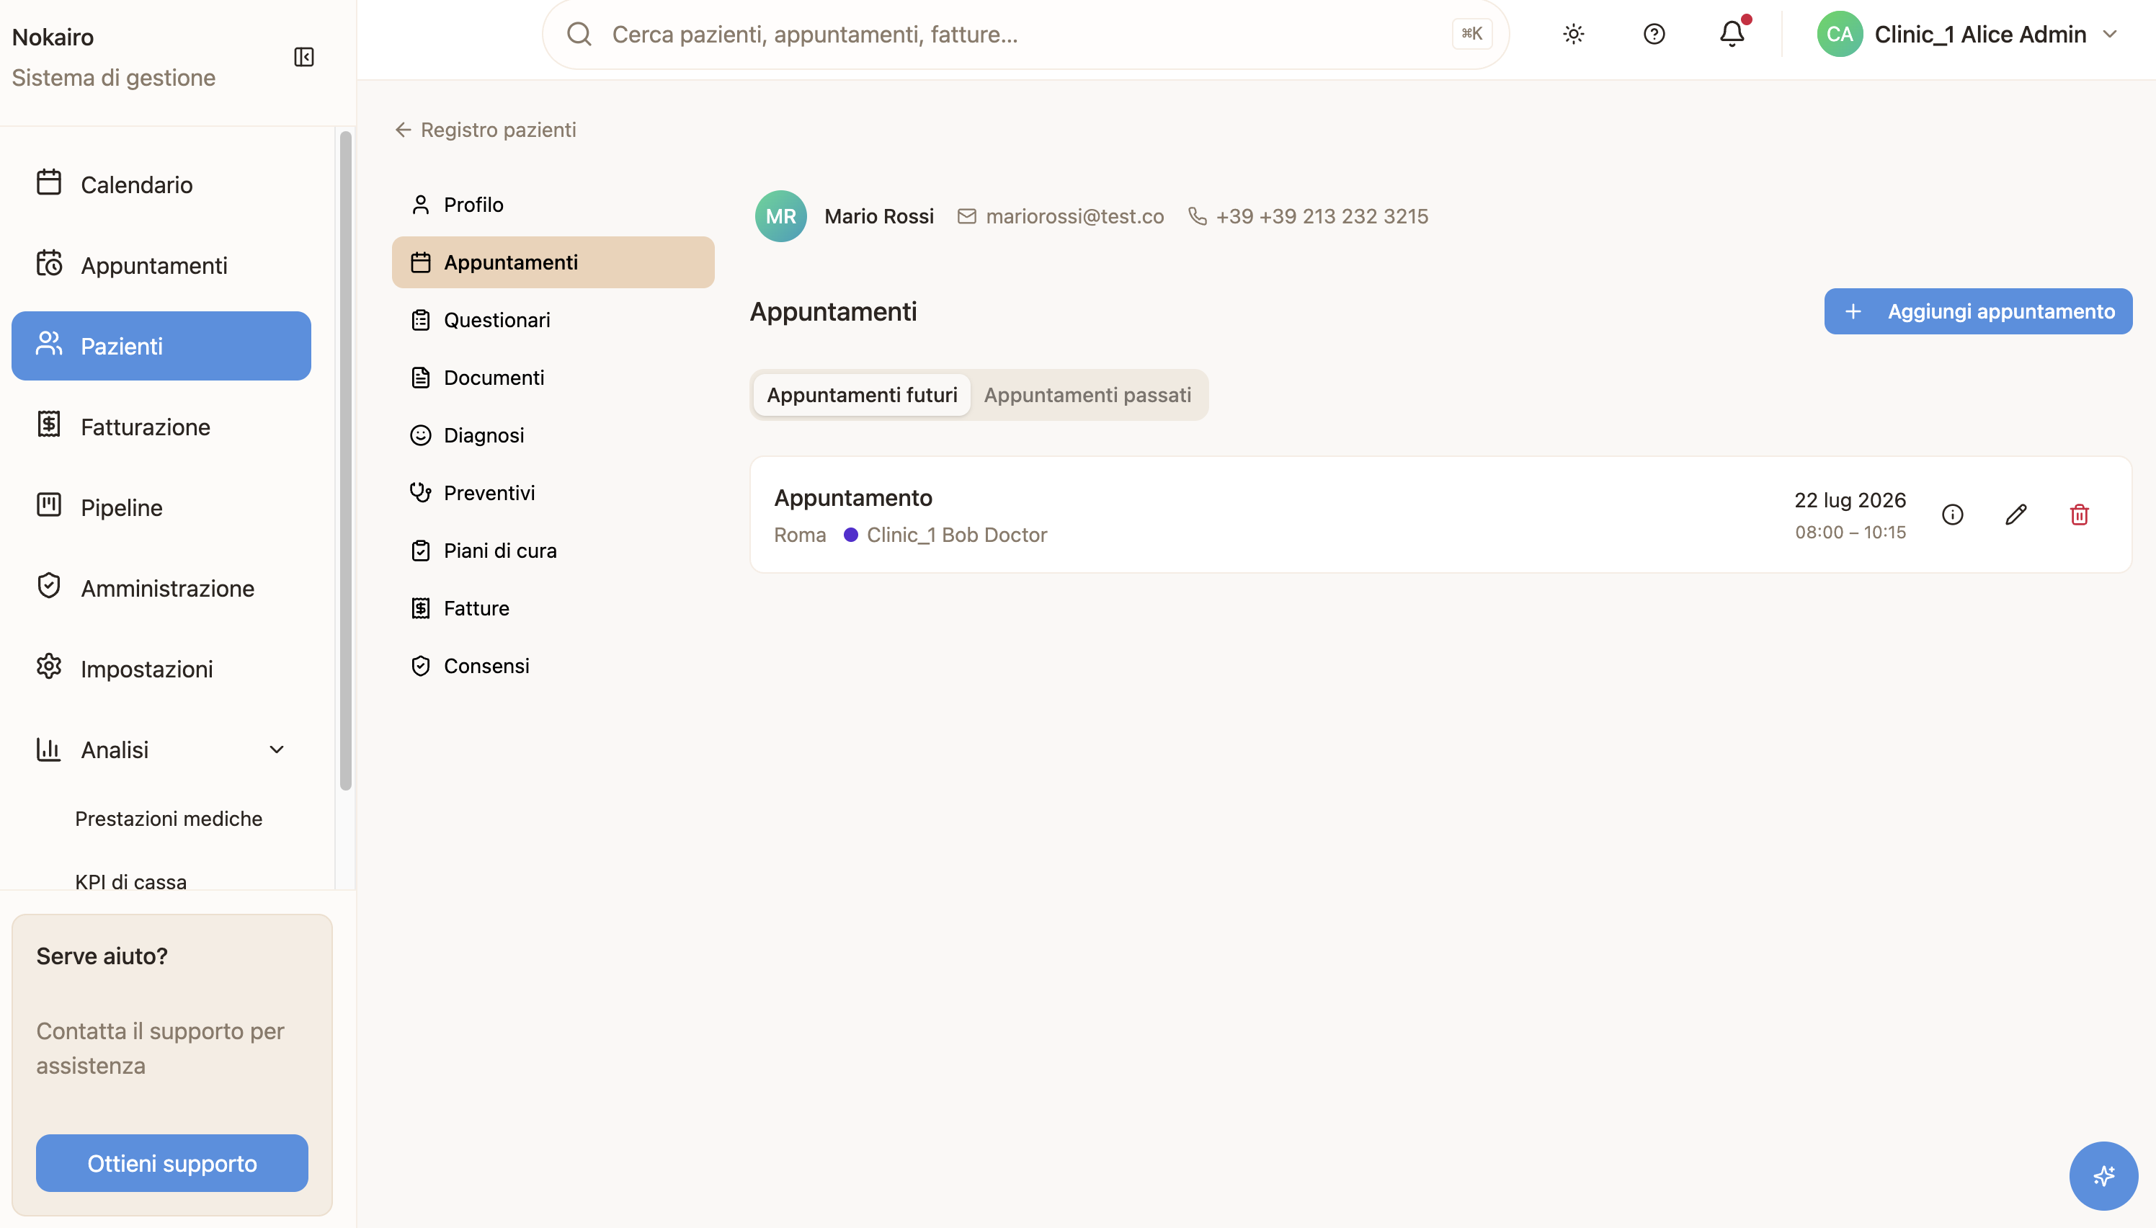2156x1228 pixels.
Task: Collapse the Analisi section chevron
Action: pyautogui.click(x=277, y=749)
